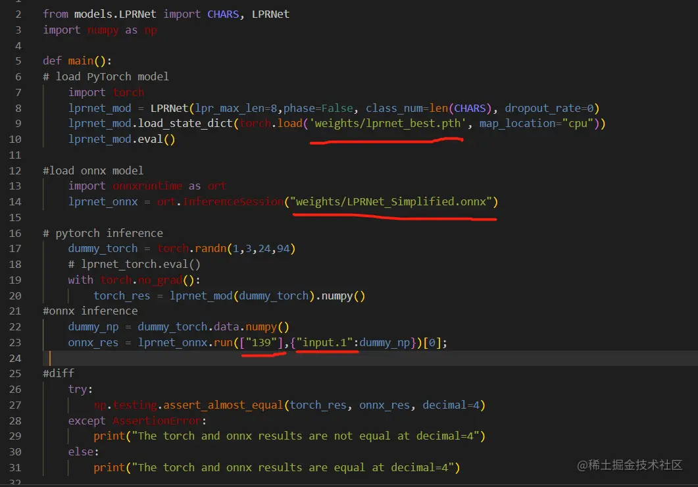Click 'lprnet_mod.eval()' on line 10
The height and width of the screenshot is (487, 698).
[122, 140]
